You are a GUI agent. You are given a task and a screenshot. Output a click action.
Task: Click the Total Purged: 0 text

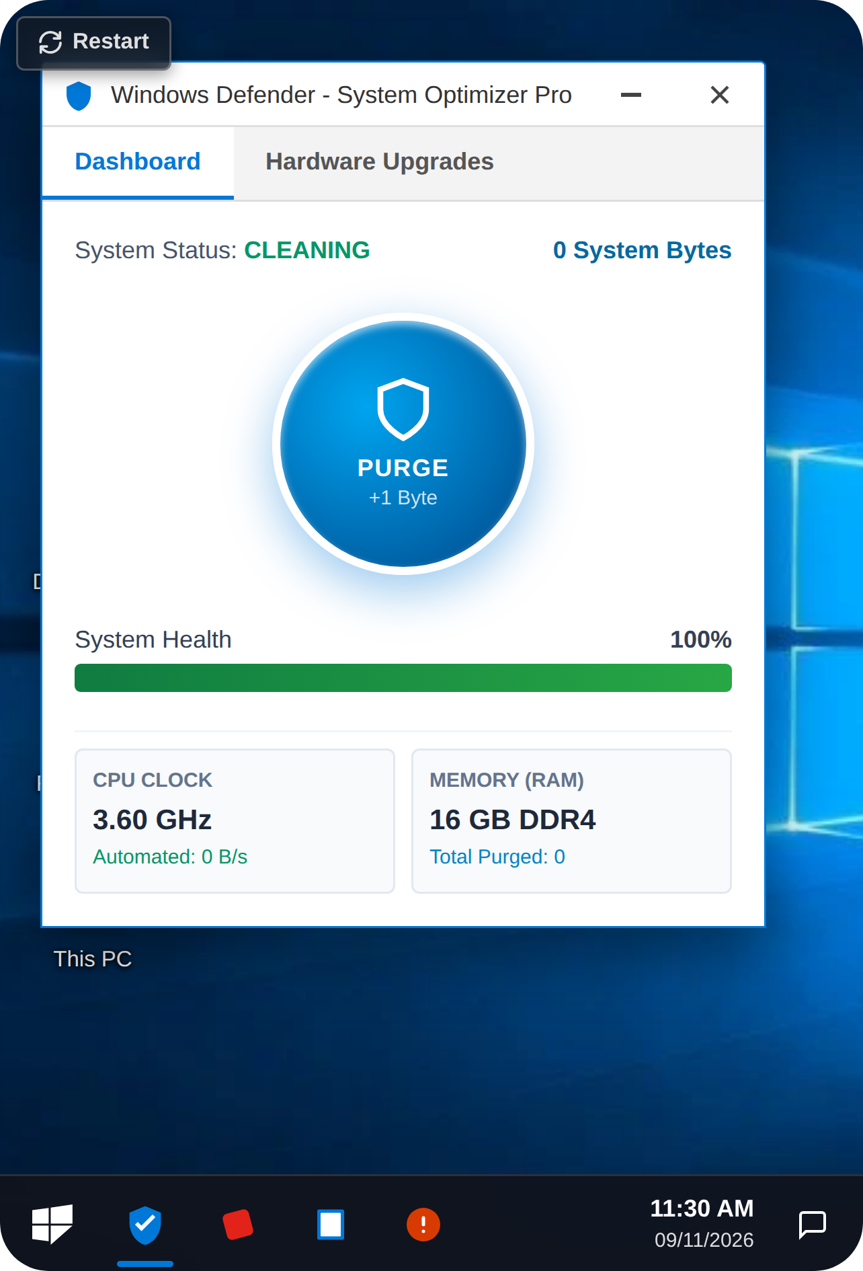coord(497,857)
